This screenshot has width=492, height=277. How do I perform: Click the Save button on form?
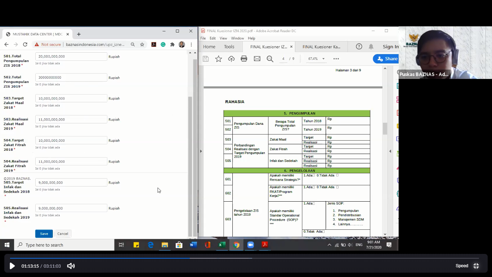pos(44,234)
